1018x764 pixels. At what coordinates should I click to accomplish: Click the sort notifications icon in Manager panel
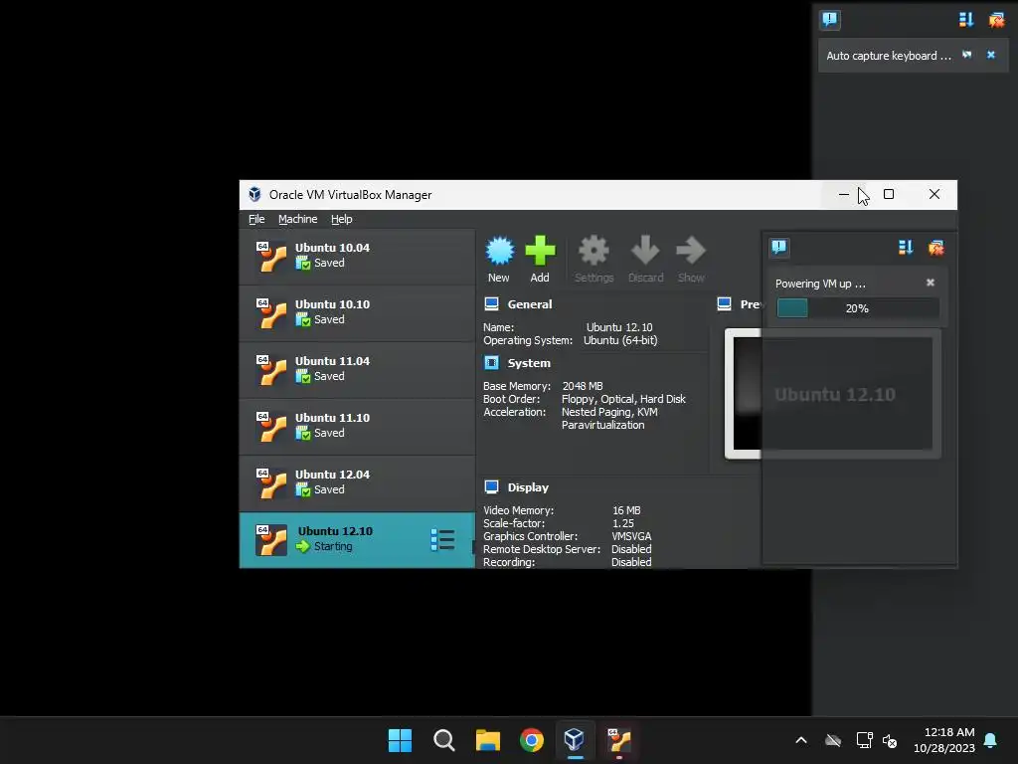pyautogui.click(x=906, y=247)
